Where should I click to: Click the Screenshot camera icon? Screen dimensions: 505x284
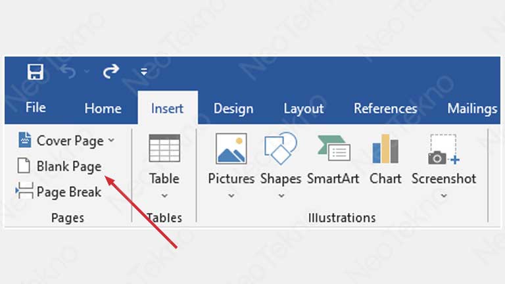coord(444,149)
